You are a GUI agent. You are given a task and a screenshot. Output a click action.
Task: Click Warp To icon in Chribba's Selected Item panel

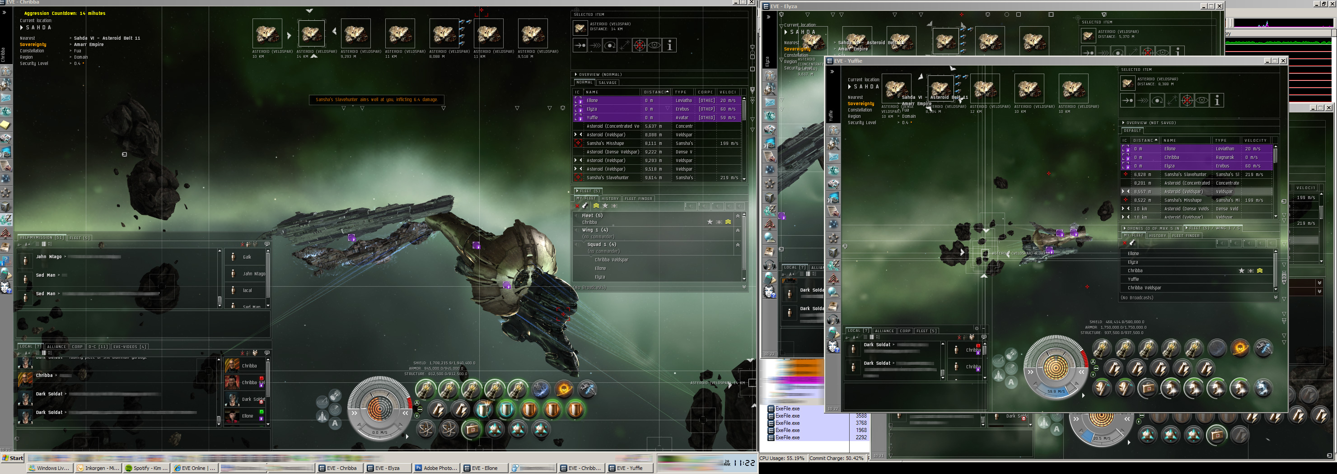click(x=595, y=46)
